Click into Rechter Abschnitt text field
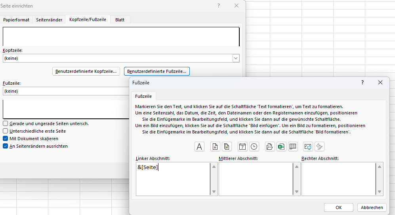The width and height of the screenshot is (395, 215). coord(339,179)
